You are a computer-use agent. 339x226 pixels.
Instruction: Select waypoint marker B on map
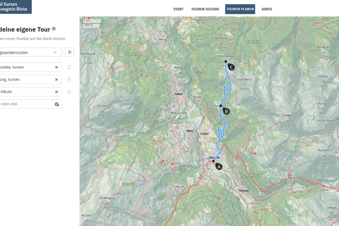click(226, 112)
